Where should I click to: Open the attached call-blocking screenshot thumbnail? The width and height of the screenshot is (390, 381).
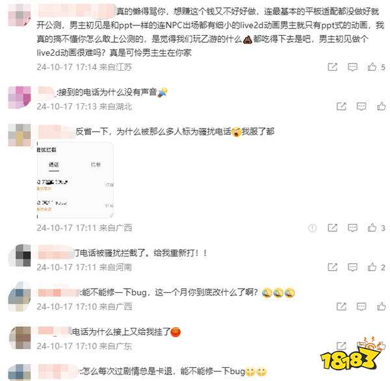75,180
